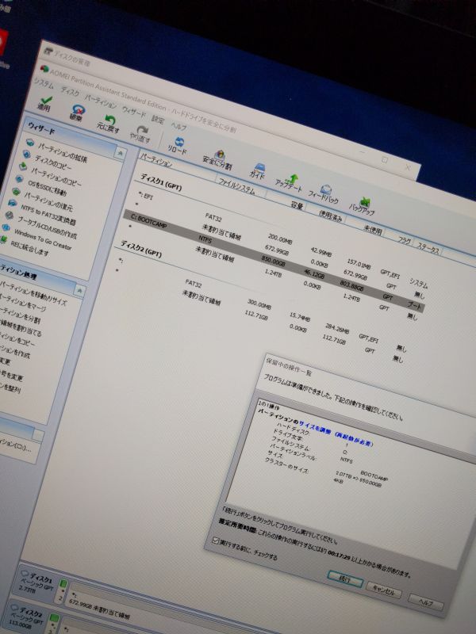Open the ウィザード menu

click(134, 112)
